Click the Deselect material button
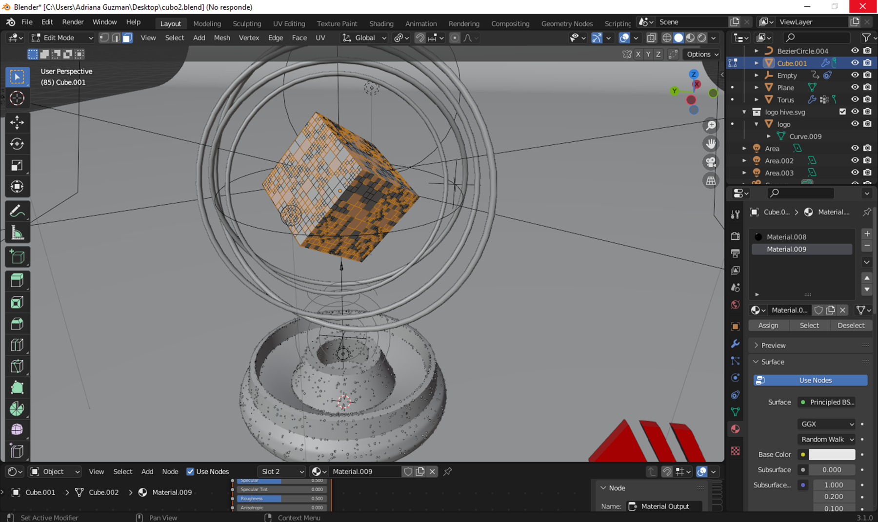 (851, 325)
